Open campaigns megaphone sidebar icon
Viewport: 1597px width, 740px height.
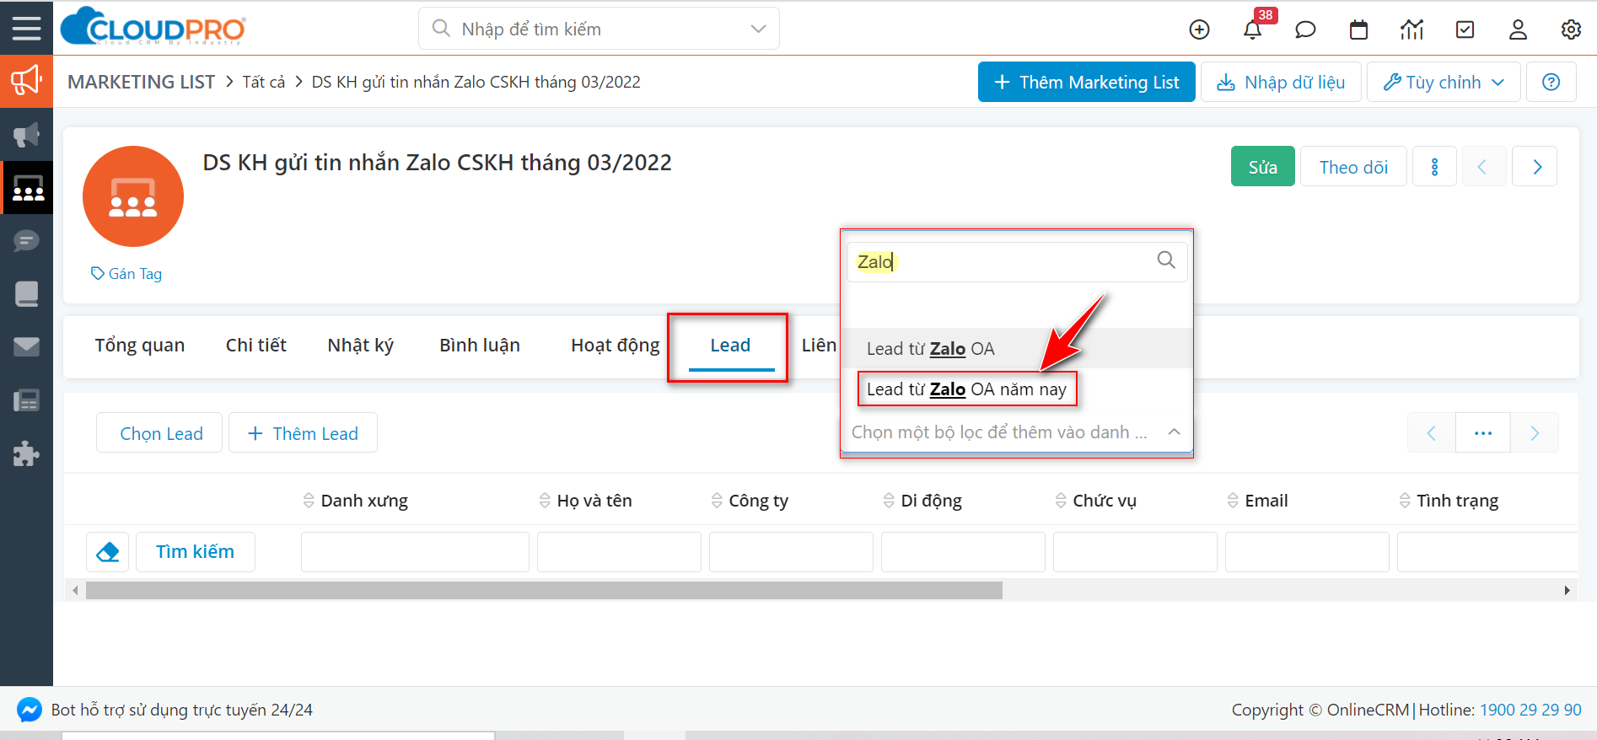point(26,134)
